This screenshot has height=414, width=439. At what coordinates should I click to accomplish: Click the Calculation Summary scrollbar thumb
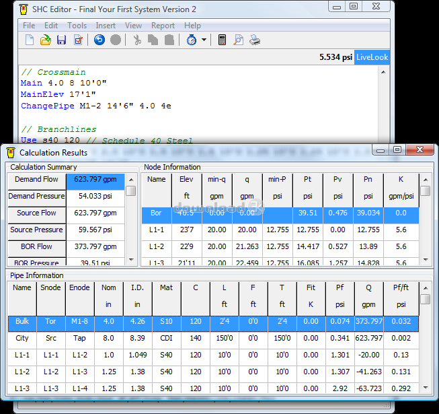click(130, 191)
